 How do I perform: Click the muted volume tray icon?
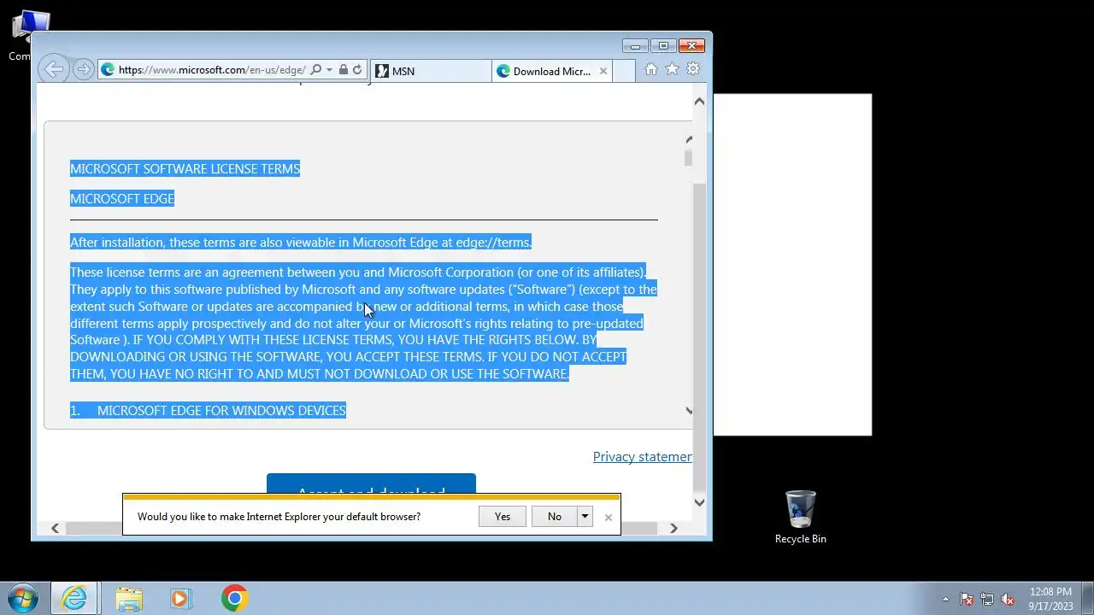tap(1008, 599)
